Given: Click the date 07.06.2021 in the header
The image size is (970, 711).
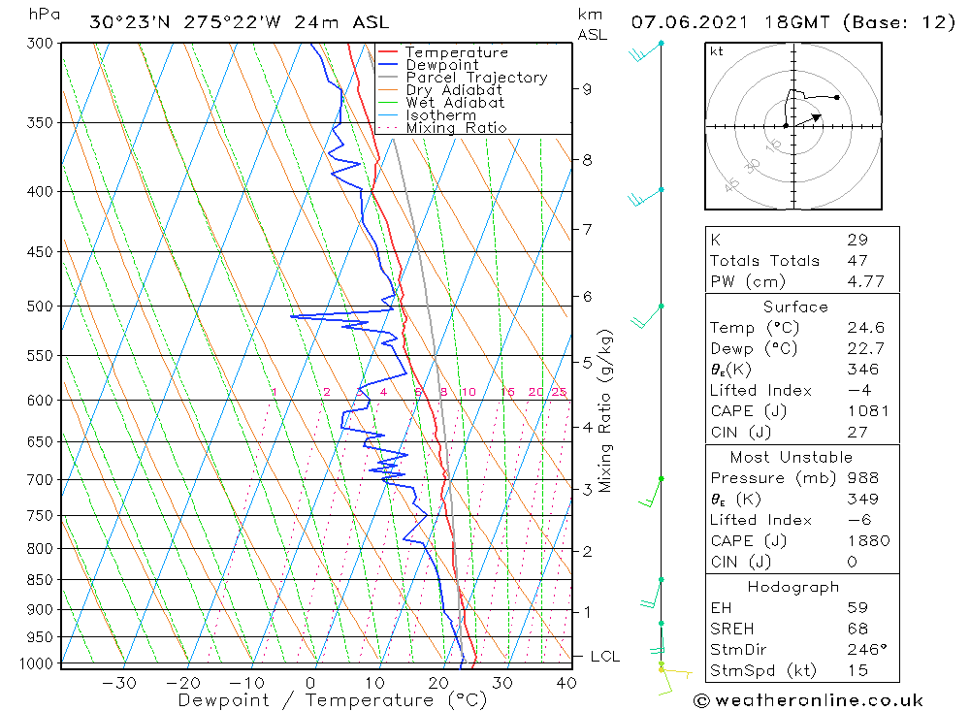Looking at the screenshot, I should tap(689, 22).
